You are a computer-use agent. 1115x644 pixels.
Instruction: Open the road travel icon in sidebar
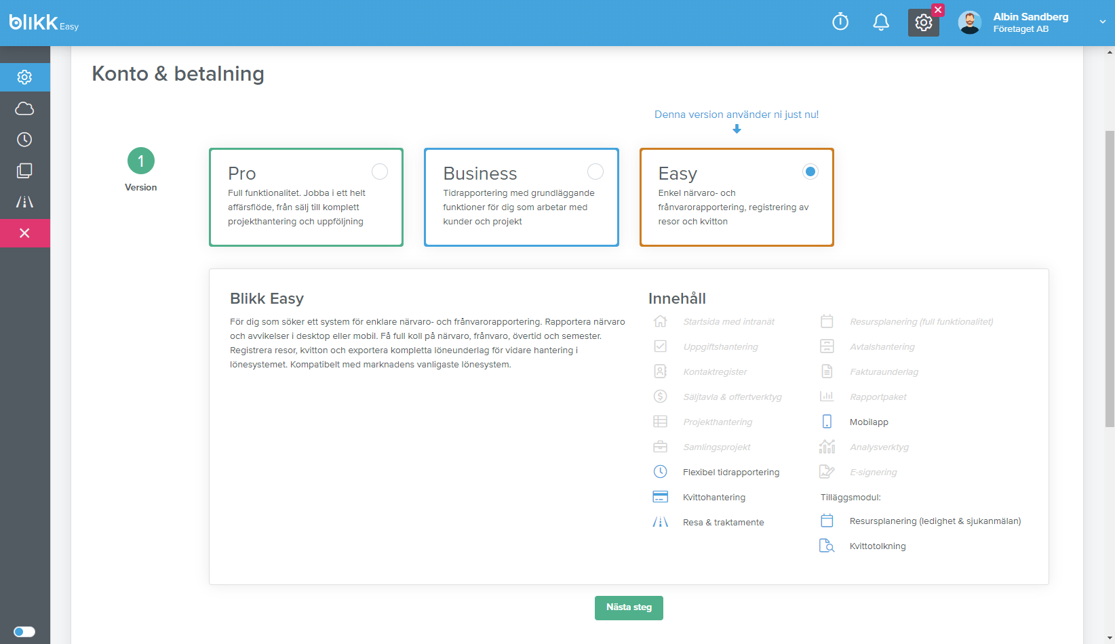[x=24, y=202]
